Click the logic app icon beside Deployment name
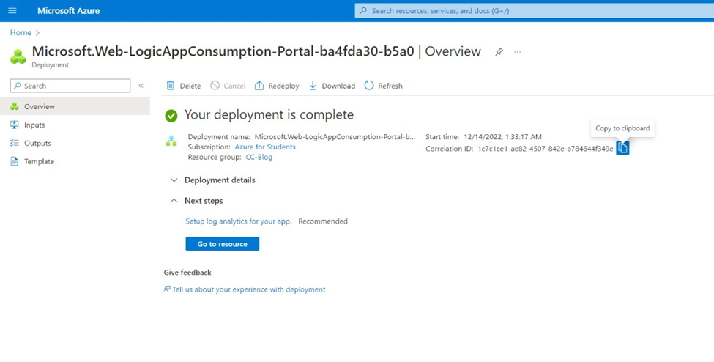Screen dimensions: 714x362 pyautogui.click(x=171, y=141)
